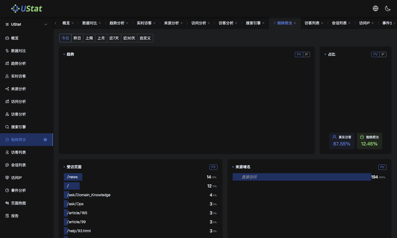Click PV button in 受访页面 panel
The width and height of the screenshot is (397, 238).
(x=213, y=167)
